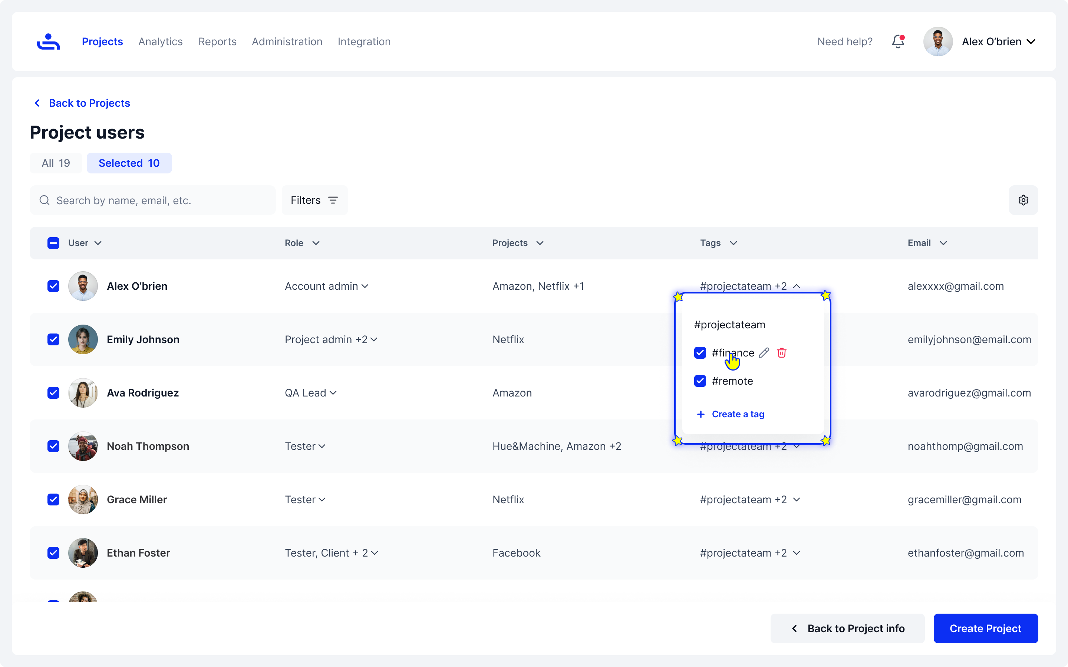1068x667 pixels.
Task: Expand Ava Rodriguez's QA Lead role dropdown
Action: click(x=333, y=393)
